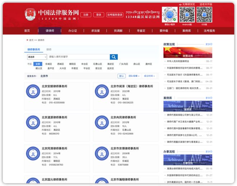Open the Android版 QR code
This screenshot has width=237, height=186.
pyautogui.click(x=187, y=15)
